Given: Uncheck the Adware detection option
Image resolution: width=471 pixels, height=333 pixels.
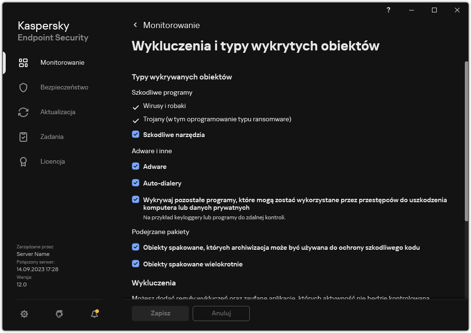Looking at the screenshot, I should (136, 166).
